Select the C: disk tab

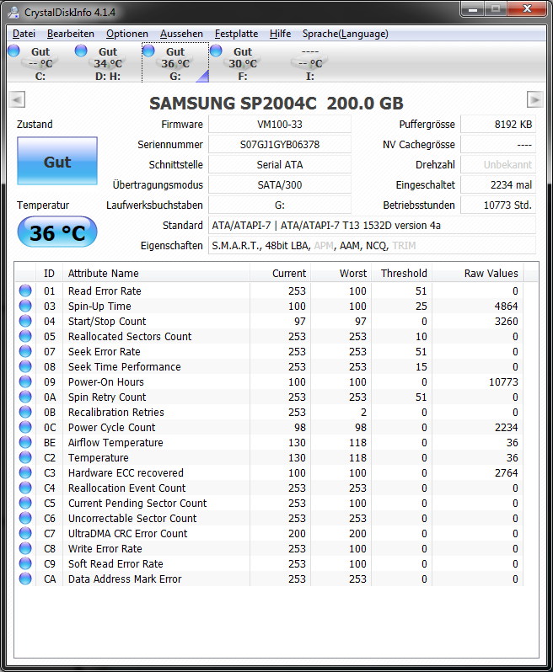(40, 63)
